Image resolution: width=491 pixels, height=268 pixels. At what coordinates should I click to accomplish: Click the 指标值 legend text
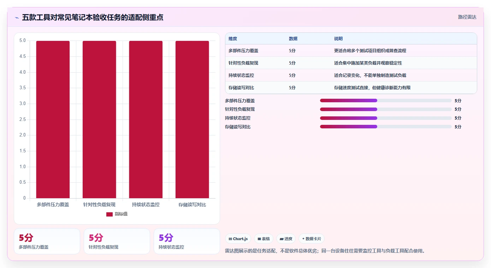point(121,214)
